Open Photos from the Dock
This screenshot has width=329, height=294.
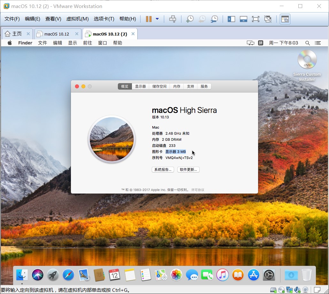click(176, 275)
